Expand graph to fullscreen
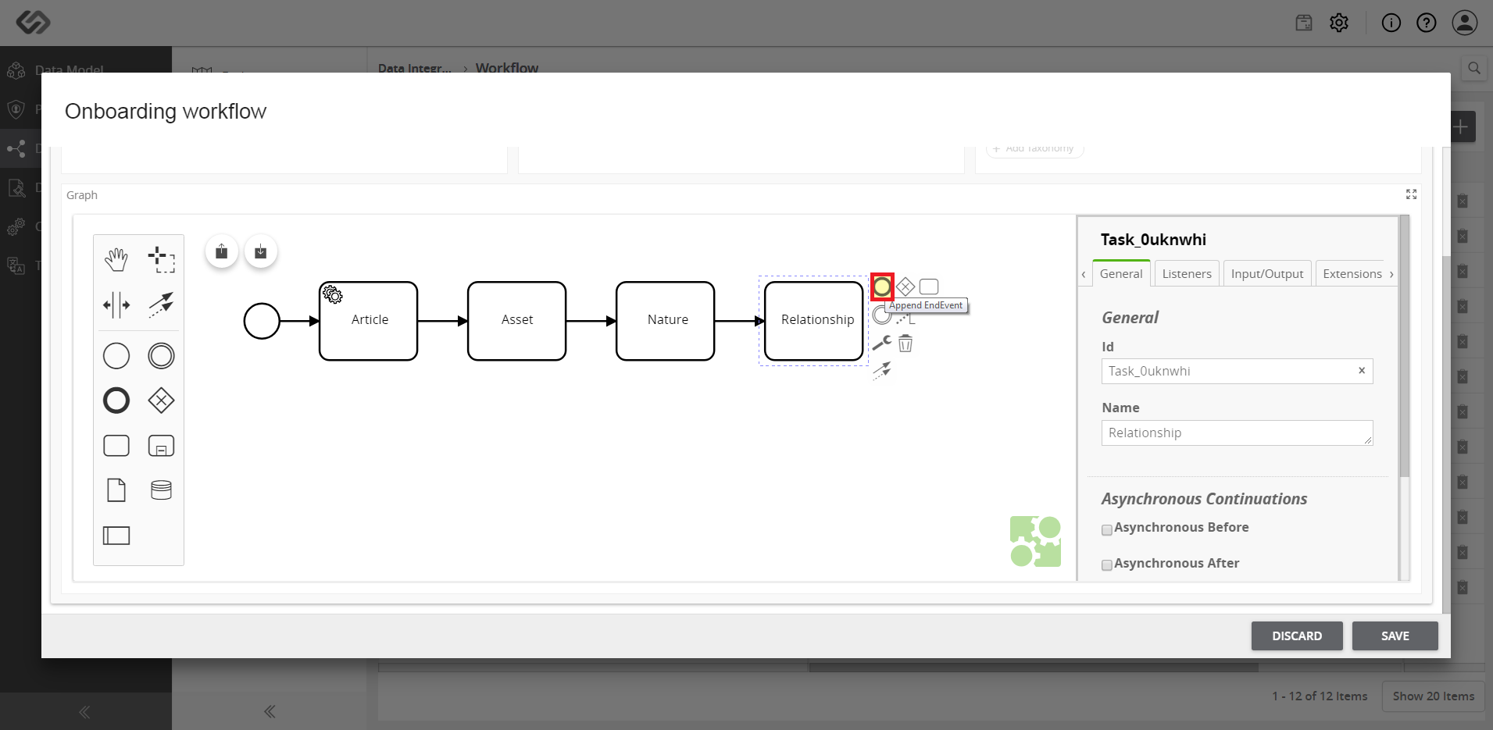 tap(1411, 194)
